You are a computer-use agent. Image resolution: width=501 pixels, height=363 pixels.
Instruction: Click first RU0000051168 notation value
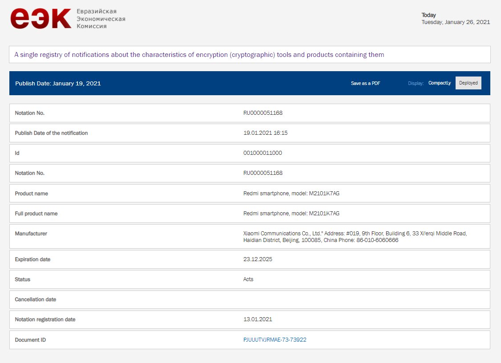tap(263, 113)
